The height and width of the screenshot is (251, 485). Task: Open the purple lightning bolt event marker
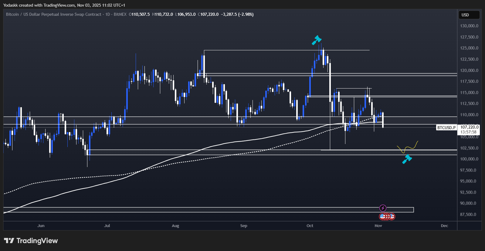pos(383,208)
